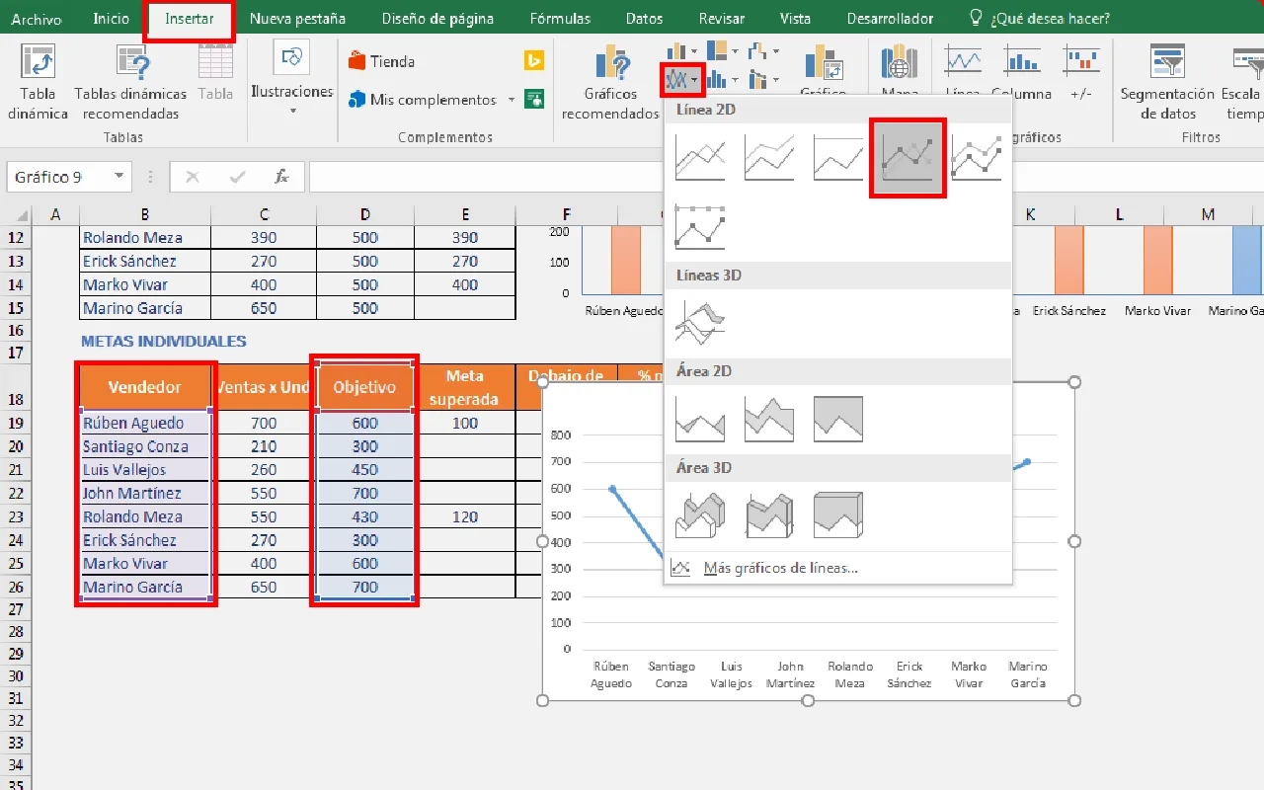Screen dimensions: 1264x790
Task: Insert a Segmentación de datos slicer
Action: click(x=1167, y=82)
